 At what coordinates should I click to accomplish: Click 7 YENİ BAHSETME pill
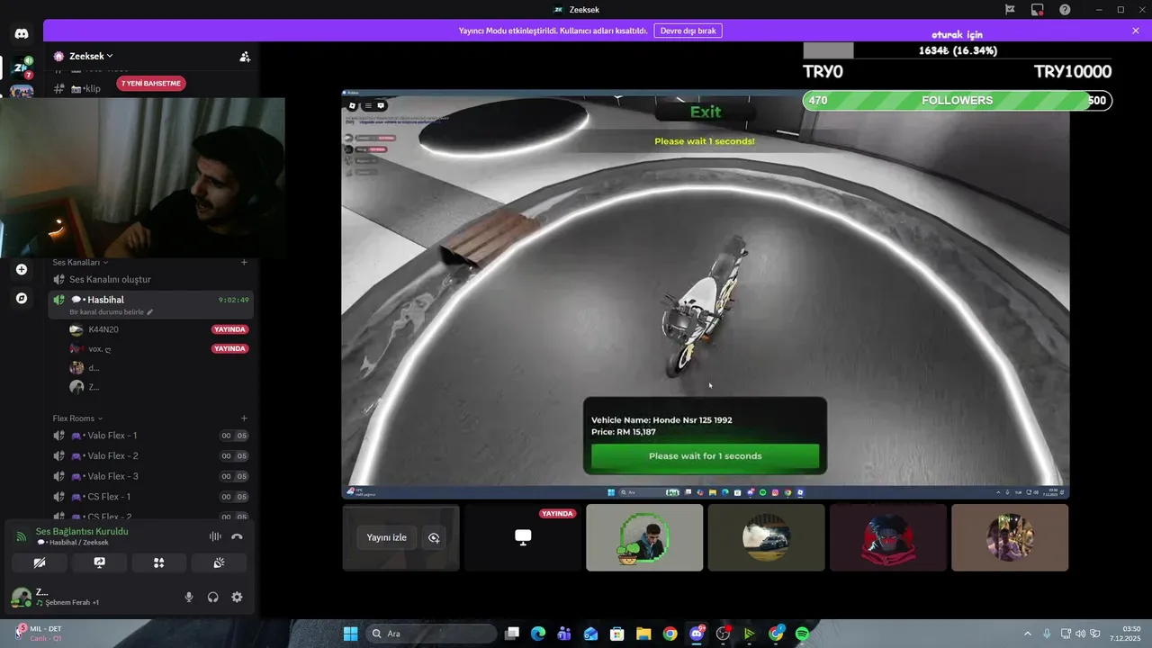pyautogui.click(x=151, y=84)
